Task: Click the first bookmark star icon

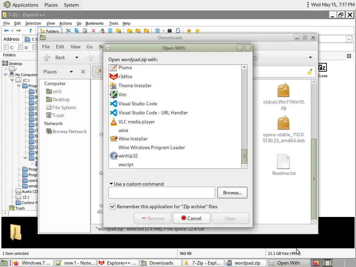Action: [x=189, y=31]
